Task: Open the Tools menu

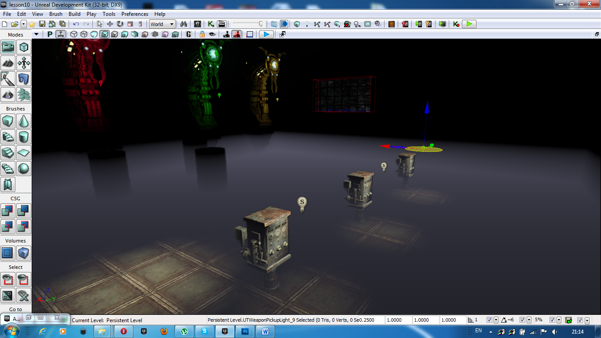Action: (x=109, y=14)
